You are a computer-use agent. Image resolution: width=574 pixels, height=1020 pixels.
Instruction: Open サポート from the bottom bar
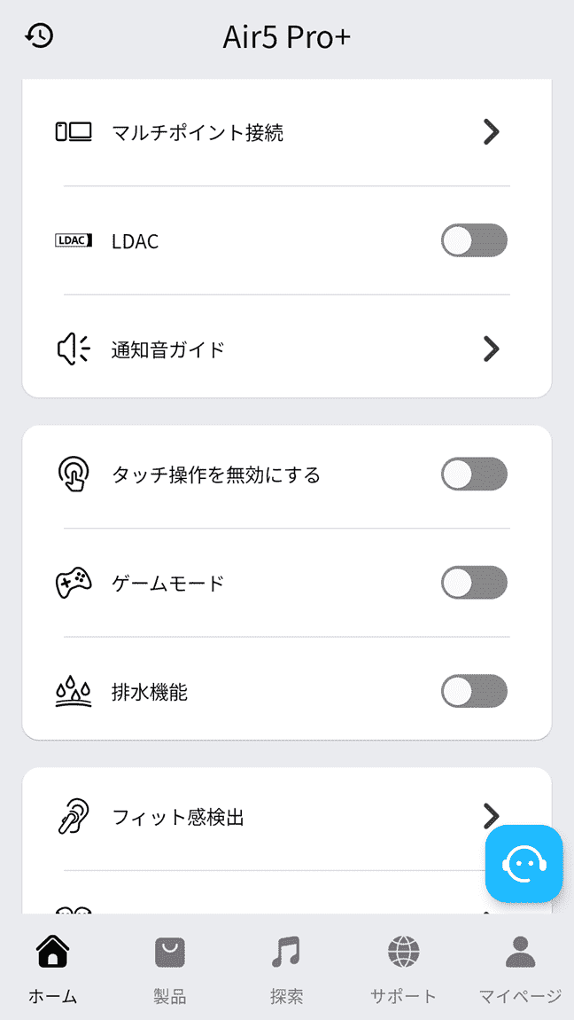(402, 962)
